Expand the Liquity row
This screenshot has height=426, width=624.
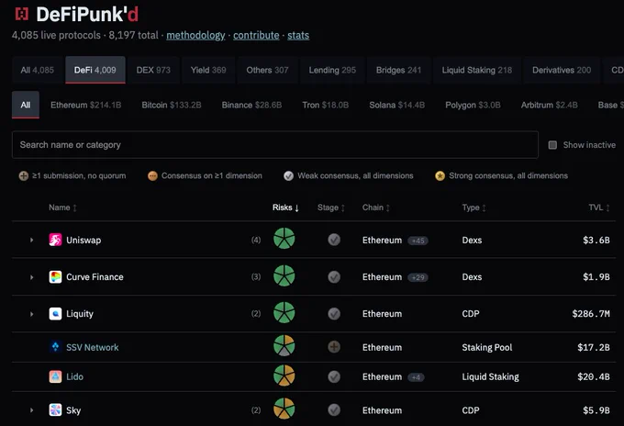(x=31, y=314)
